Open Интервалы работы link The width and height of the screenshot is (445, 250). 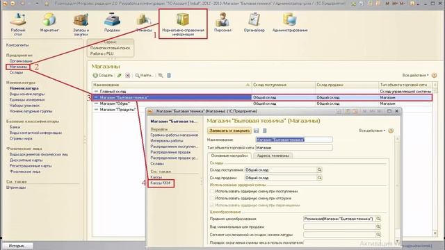coord(167,141)
